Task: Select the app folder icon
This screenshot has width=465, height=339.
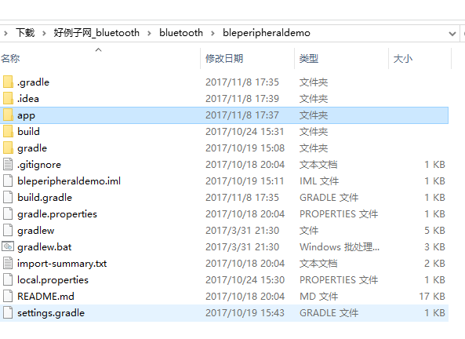Action: click(8, 115)
